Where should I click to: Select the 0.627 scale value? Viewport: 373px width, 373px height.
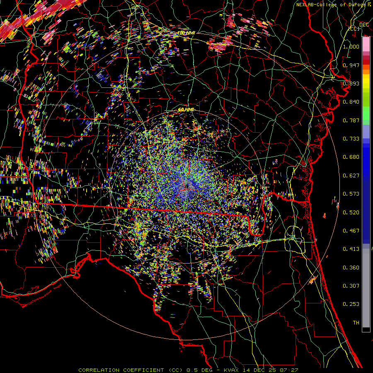[x=351, y=176]
